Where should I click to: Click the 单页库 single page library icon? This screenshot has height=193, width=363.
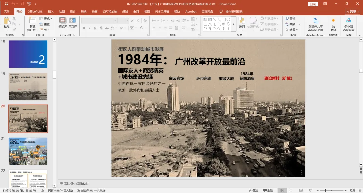(x=73, y=22)
